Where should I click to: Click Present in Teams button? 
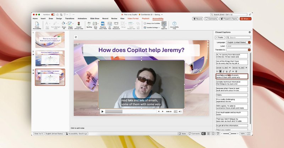(x=229, y=19)
